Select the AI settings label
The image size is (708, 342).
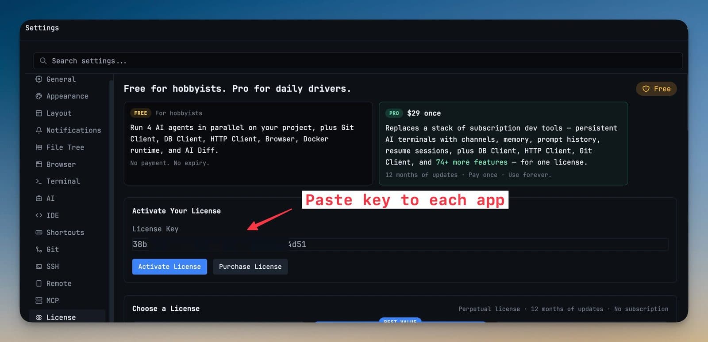pyautogui.click(x=50, y=199)
